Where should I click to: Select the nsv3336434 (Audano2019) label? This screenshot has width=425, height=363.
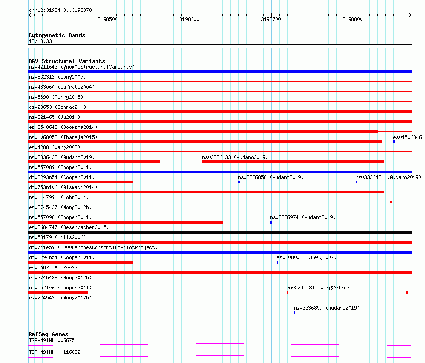click(x=388, y=177)
